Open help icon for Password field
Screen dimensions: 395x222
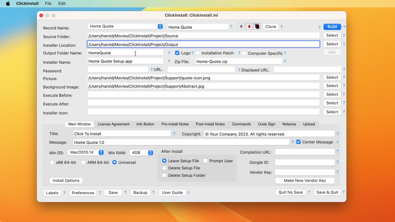(x=152, y=70)
